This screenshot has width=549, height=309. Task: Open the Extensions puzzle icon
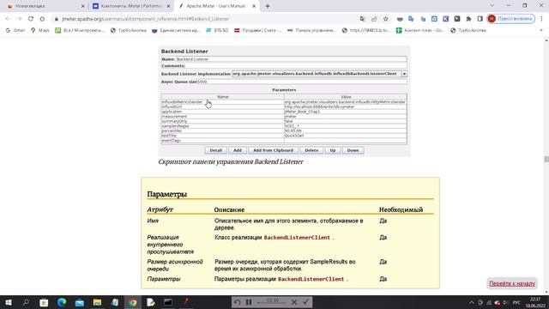tap(468, 19)
